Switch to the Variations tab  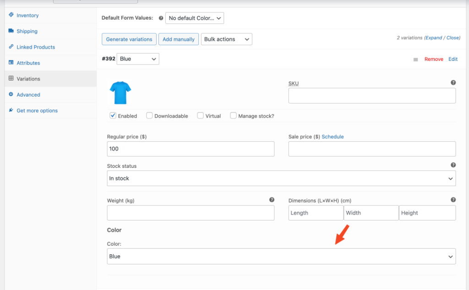click(27, 78)
